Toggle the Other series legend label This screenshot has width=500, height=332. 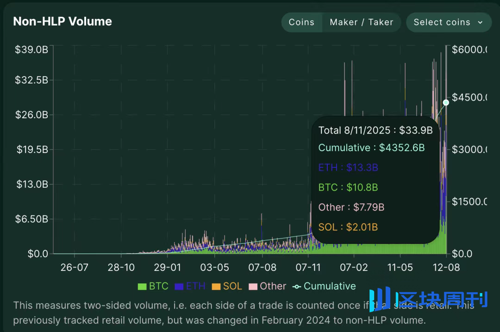coord(273,286)
